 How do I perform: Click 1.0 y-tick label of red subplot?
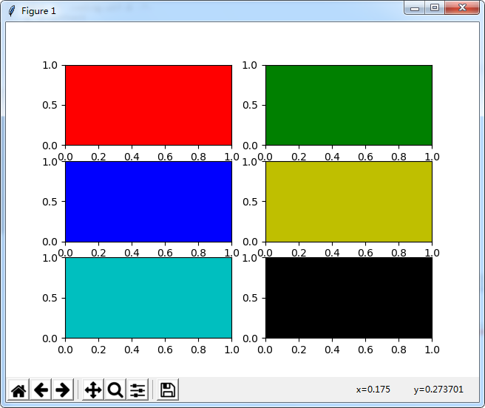point(50,65)
